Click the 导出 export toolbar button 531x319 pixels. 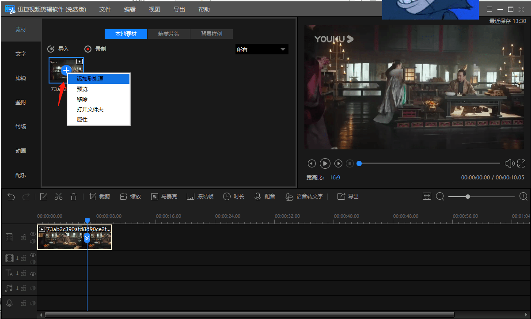[x=348, y=197]
